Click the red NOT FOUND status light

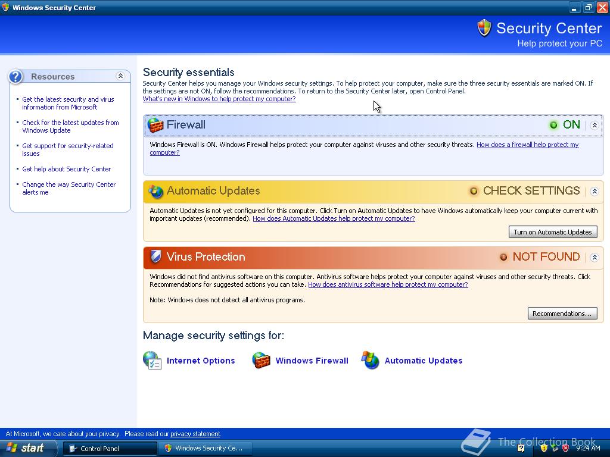coord(503,257)
